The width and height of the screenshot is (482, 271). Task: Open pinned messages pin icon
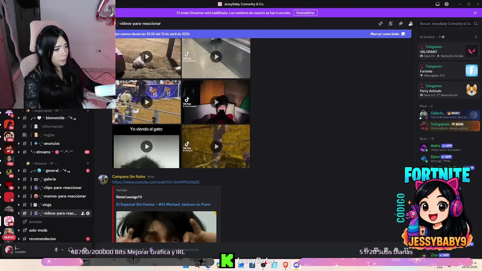click(401, 23)
